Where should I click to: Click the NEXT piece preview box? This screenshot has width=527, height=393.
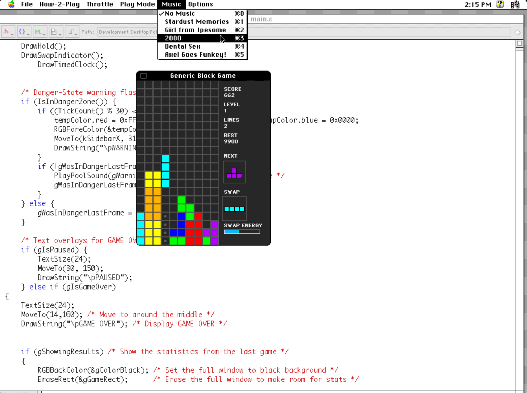(x=234, y=172)
